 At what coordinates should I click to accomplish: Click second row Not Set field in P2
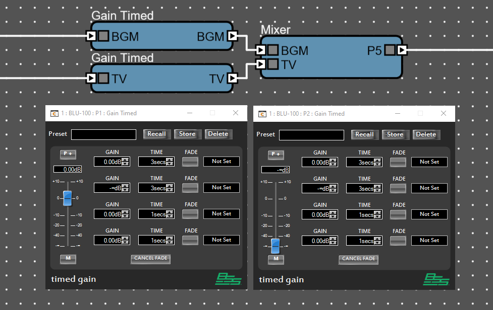pyautogui.click(x=429, y=188)
